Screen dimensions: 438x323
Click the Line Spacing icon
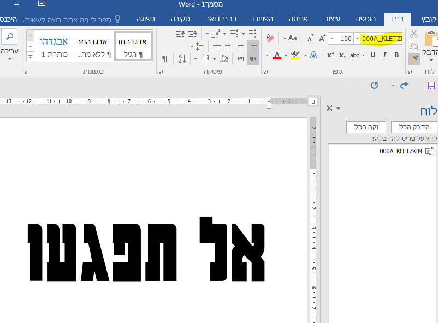pyautogui.click(x=199, y=46)
